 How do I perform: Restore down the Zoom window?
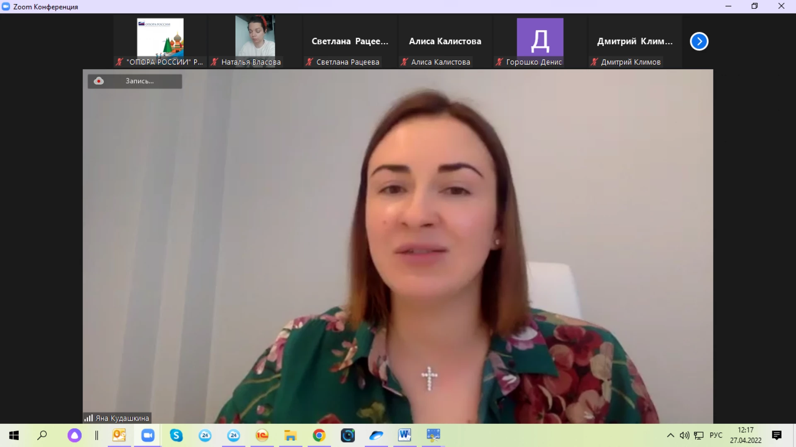(x=755, y=6)
